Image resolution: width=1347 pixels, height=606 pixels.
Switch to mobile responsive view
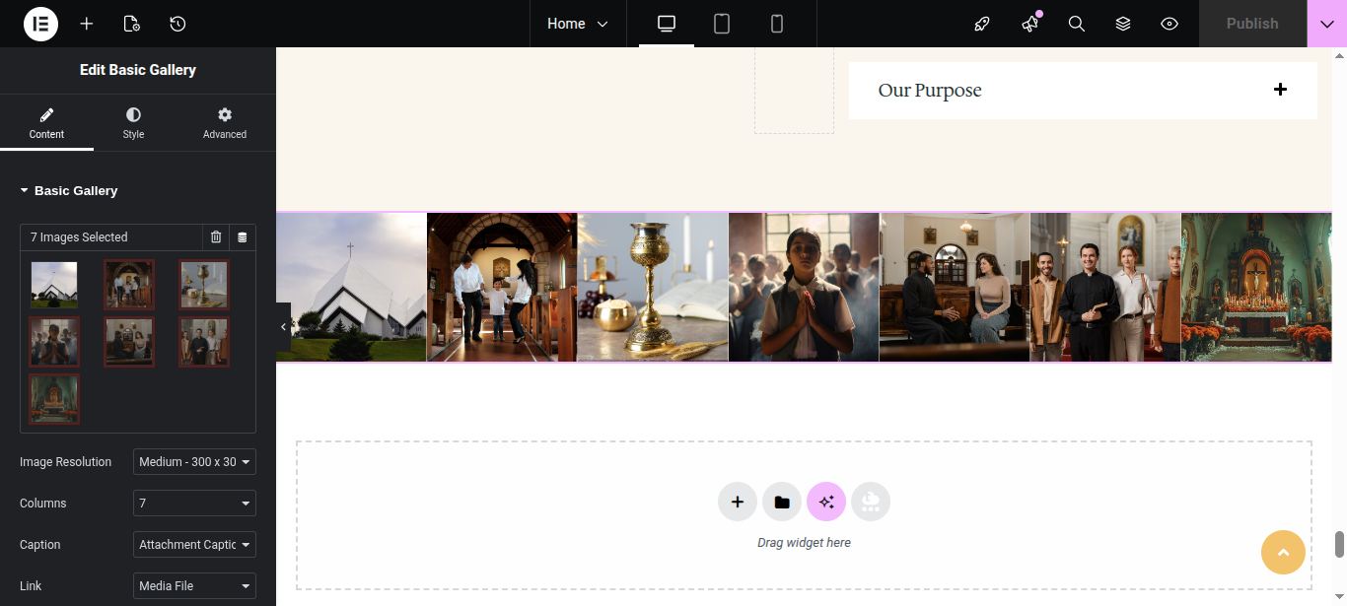pos(777,24)
